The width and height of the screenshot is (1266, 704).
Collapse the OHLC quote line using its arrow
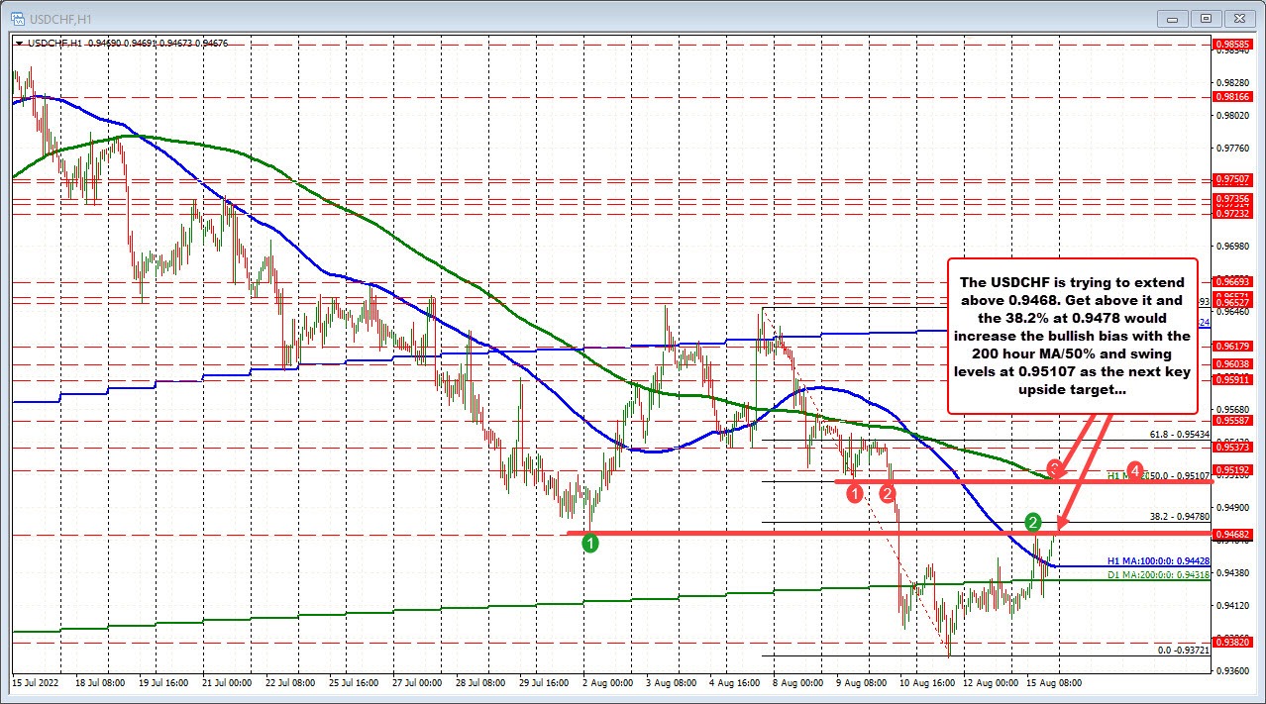(x=18, y=44)
